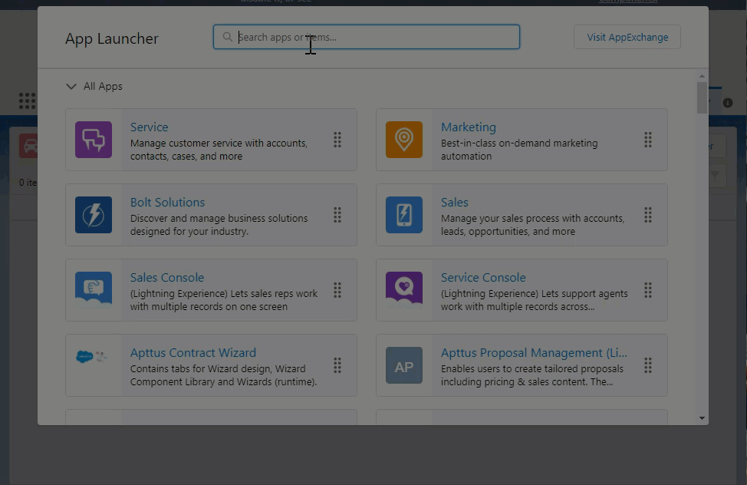Collapse the All Apps section

pos(71,86)
